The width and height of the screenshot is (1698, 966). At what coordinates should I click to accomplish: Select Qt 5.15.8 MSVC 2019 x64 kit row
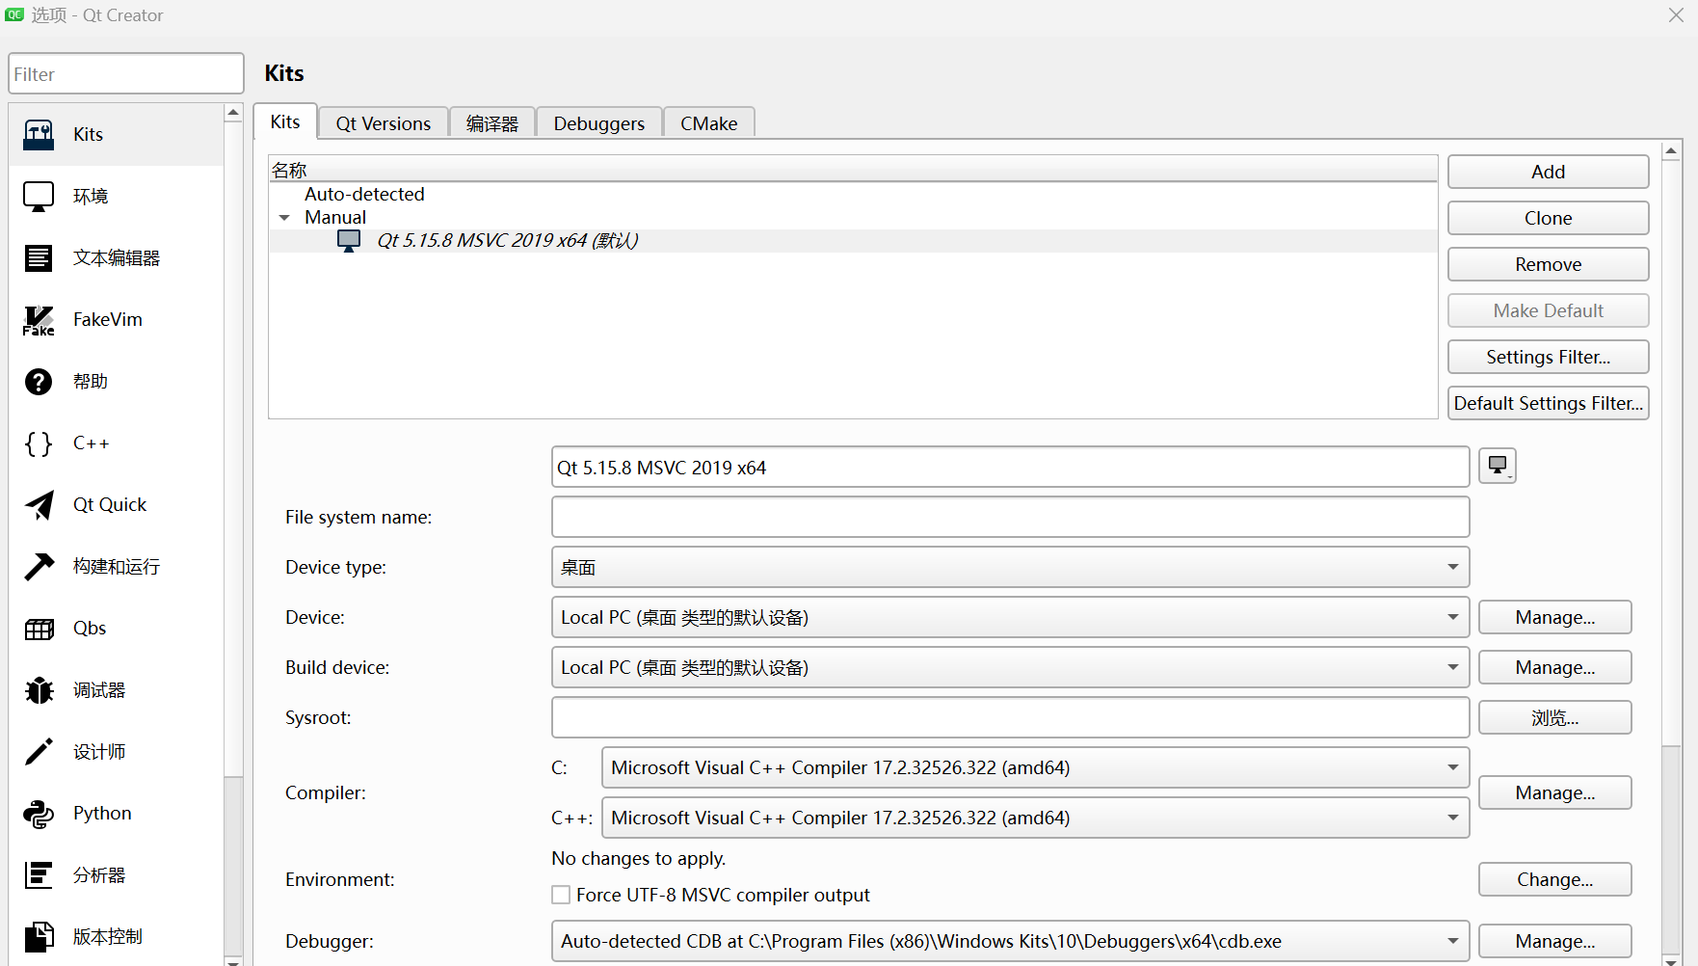[x=853, y=241]
